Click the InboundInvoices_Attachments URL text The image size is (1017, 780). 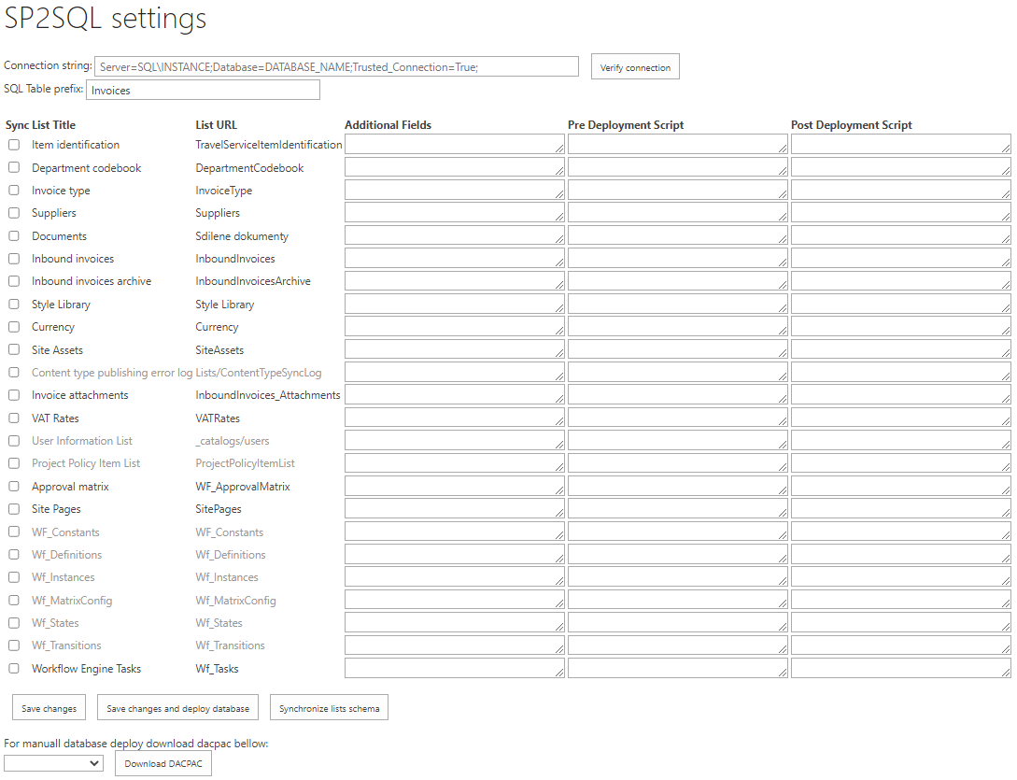point(268,395)
